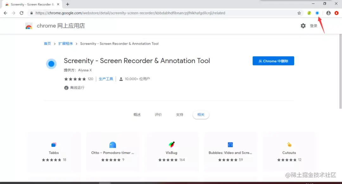
Task: Click the 提供方: Alyssa X text
Action: (x=78, y=70)
